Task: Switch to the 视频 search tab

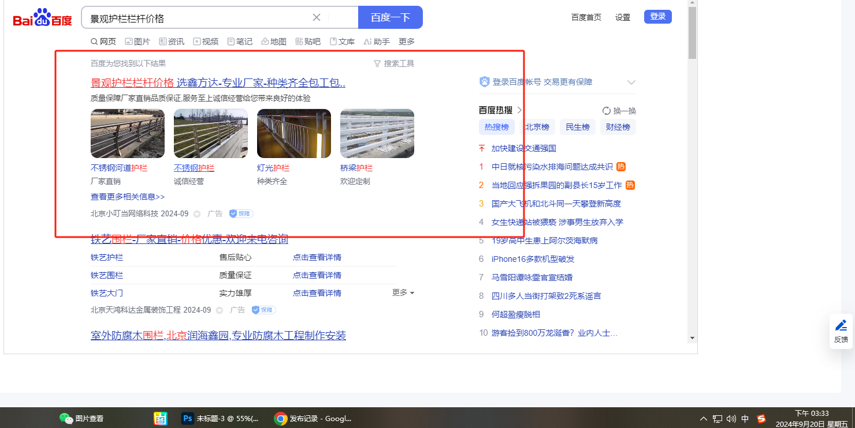Action: click(206, 42)
